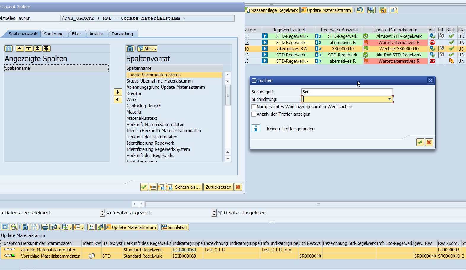Click the 'Sichern als...' button

click(184, 187)
